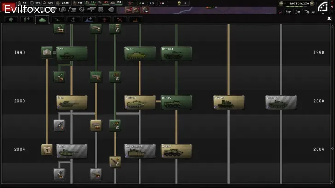
Task: Close the research panel with X button
Action: click(329, 19)
